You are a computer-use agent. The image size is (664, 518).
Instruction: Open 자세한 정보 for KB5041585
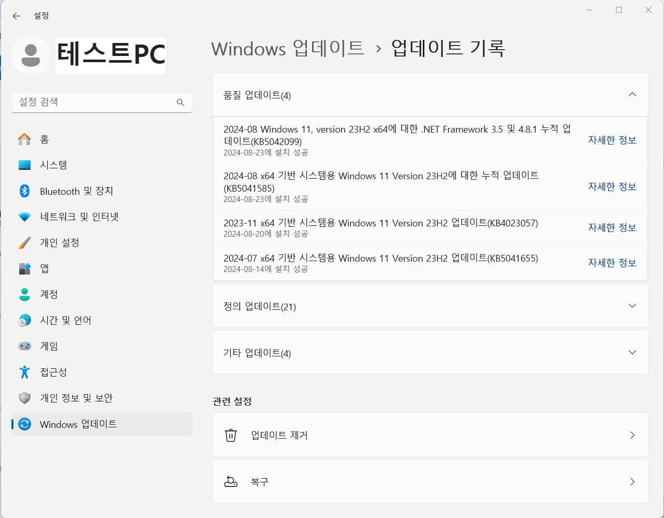pyautogui.click(x=612, y=186)
